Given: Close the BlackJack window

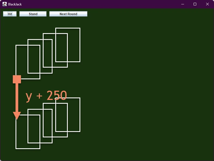Looking at the screenshot, I should (207, 4).
